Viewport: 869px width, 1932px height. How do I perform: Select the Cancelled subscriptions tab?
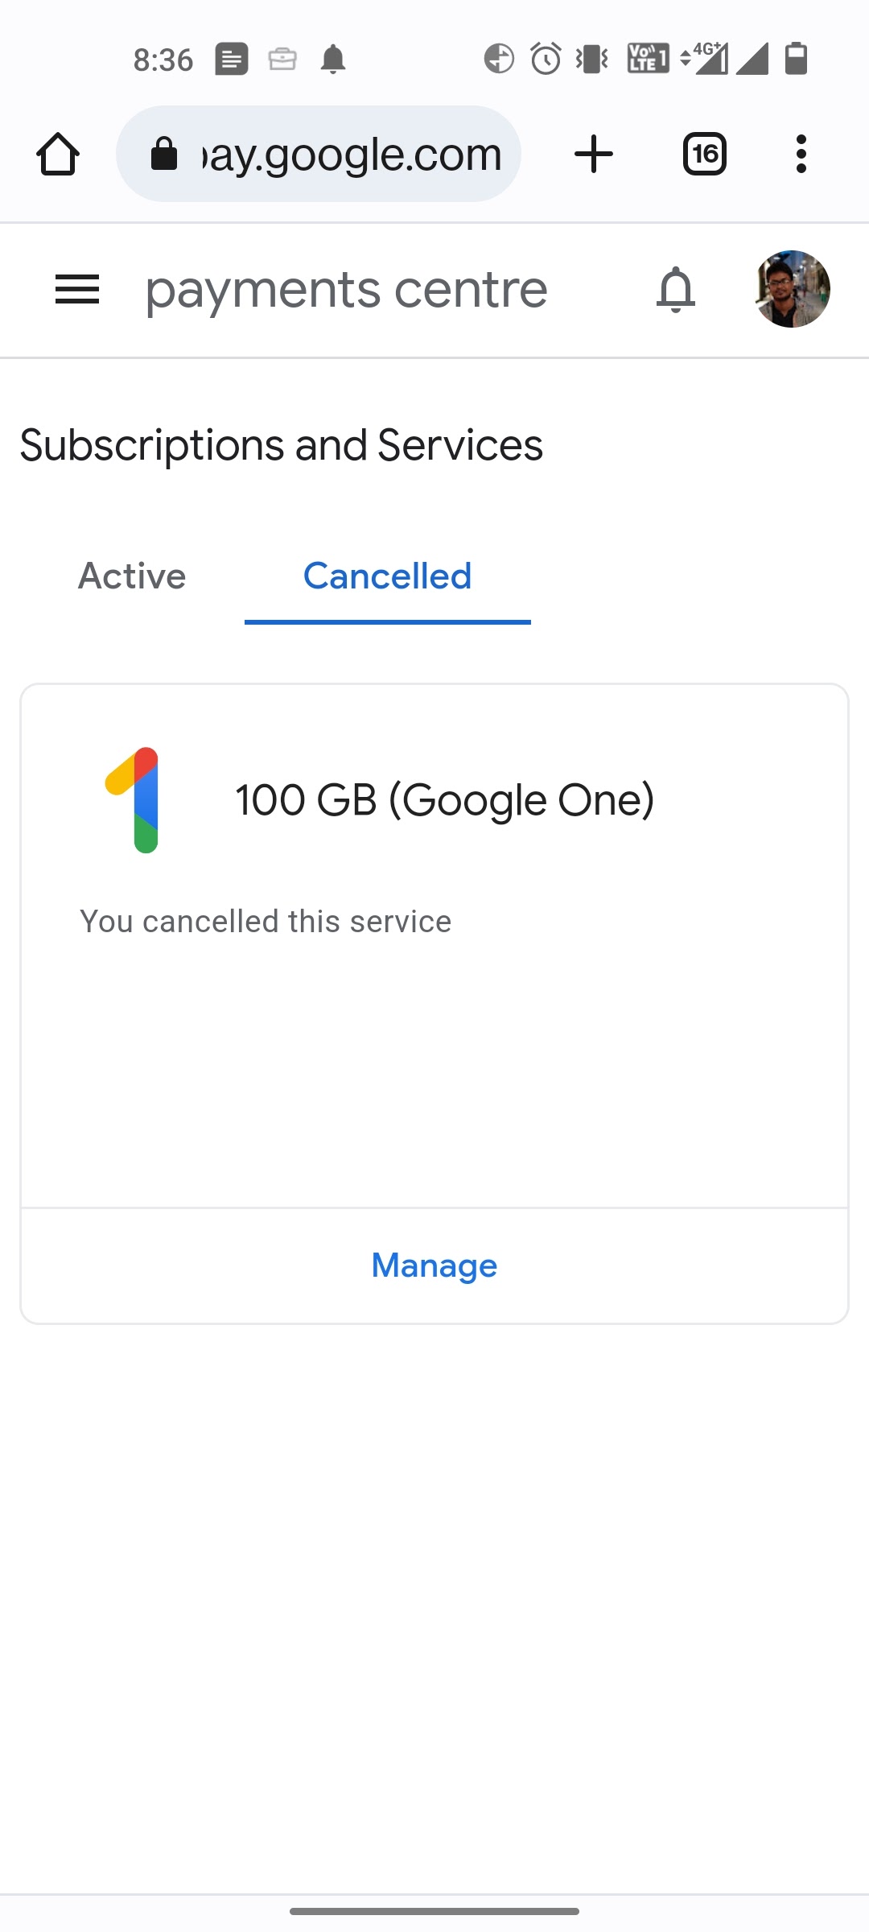[387, 576]
